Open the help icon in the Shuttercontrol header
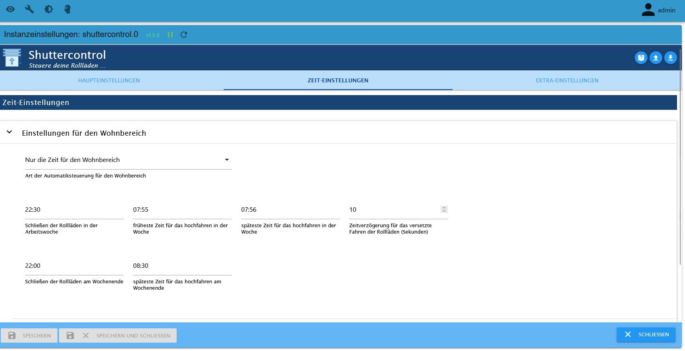The width and height of the screenshot is (685, 351). click(641, 58)
